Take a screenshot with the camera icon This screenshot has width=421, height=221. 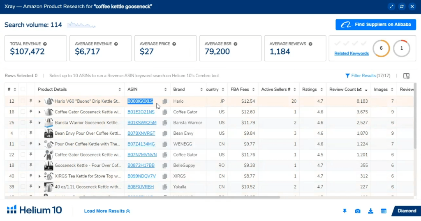358,211
